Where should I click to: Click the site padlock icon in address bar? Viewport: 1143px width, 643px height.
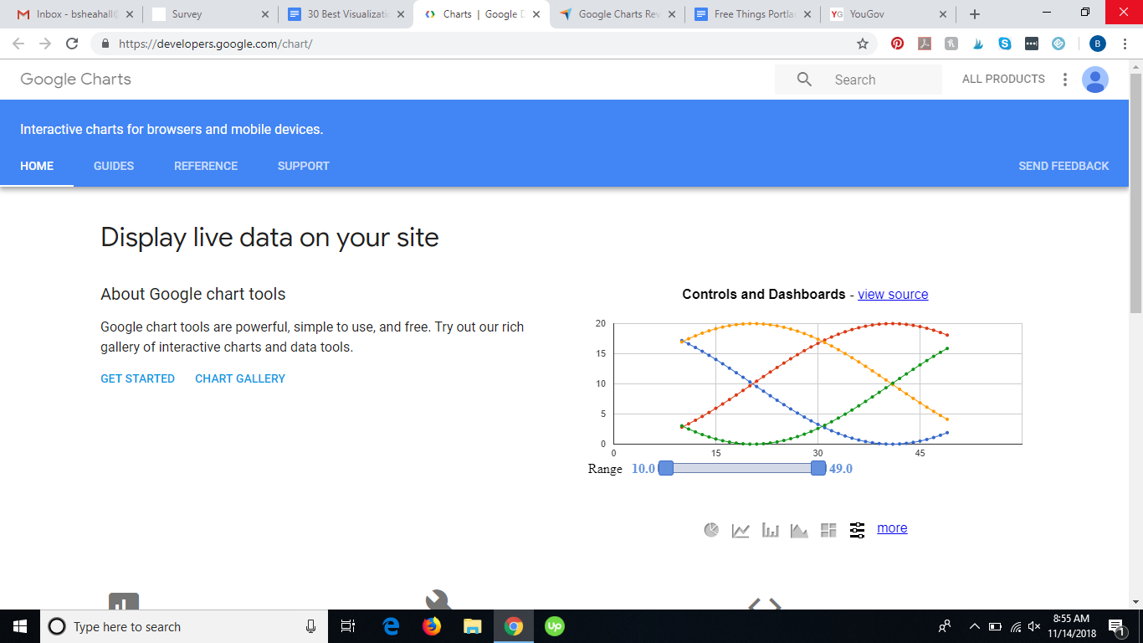point(105,44)
